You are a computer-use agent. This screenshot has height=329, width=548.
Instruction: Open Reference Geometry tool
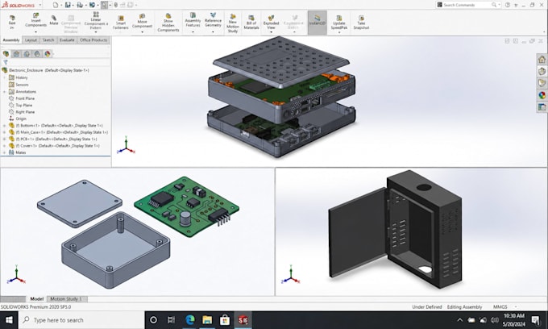213,20
